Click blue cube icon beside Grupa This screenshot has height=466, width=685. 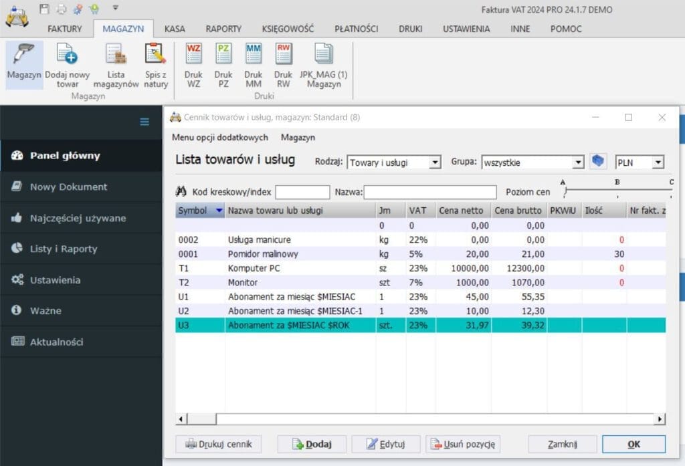click(x=598, y=162)
